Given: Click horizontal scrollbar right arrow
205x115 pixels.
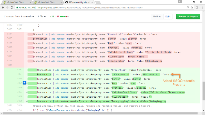Looking at the screenshot, I should 201,113.
